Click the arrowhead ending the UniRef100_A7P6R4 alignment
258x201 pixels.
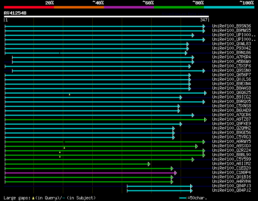193,57
